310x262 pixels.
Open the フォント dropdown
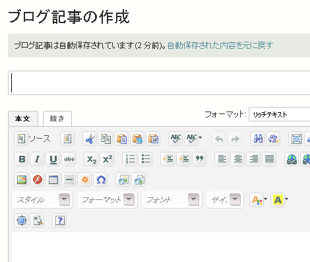(172, 200)
